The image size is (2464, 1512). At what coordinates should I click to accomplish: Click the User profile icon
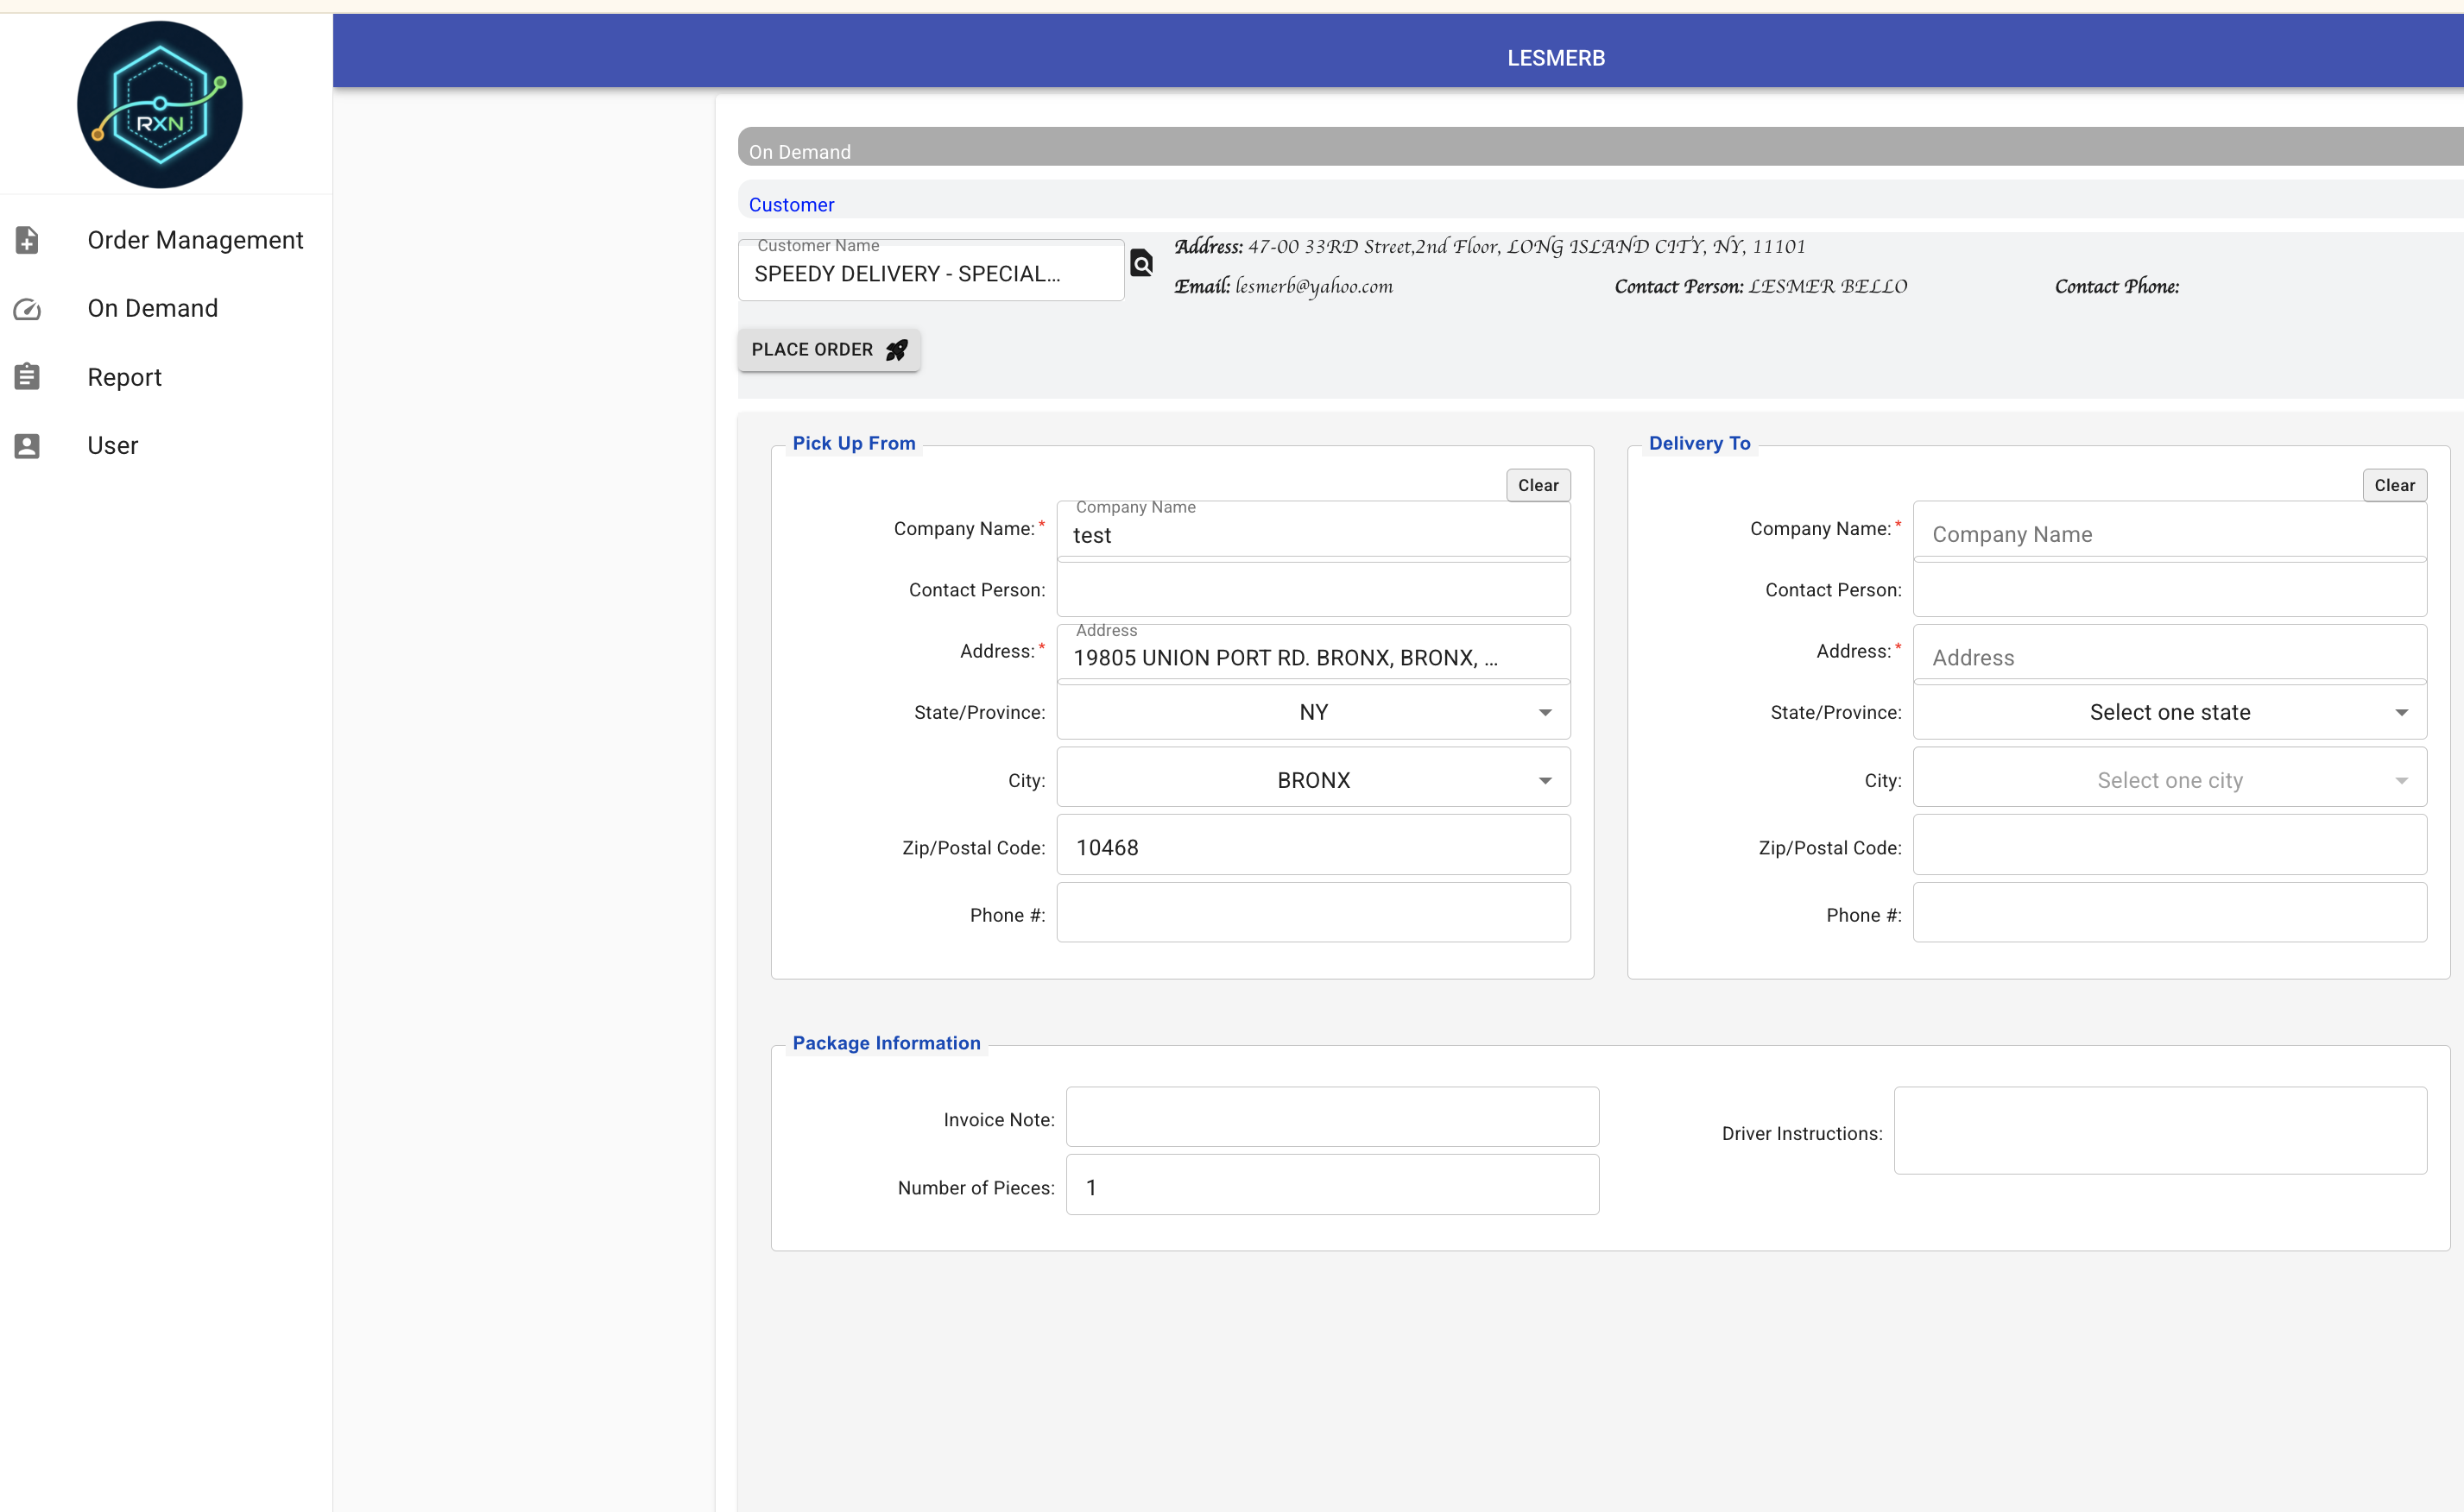tap(27, 446)
